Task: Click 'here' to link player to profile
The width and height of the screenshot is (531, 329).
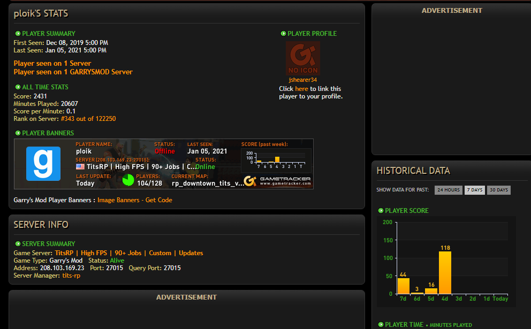Action: coord(301,89)
